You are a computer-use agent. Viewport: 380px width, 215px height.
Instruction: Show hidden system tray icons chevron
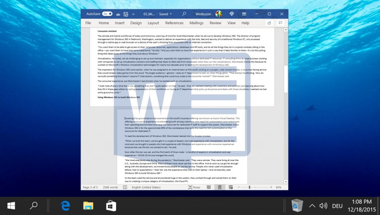tap(312, 206)
